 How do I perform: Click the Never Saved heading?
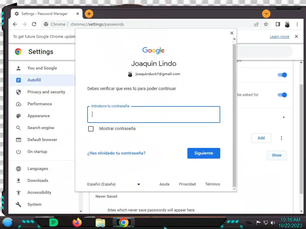click(106, 196)
